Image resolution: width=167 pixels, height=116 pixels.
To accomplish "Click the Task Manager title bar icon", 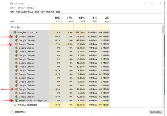I will click(x=12, y=4).
